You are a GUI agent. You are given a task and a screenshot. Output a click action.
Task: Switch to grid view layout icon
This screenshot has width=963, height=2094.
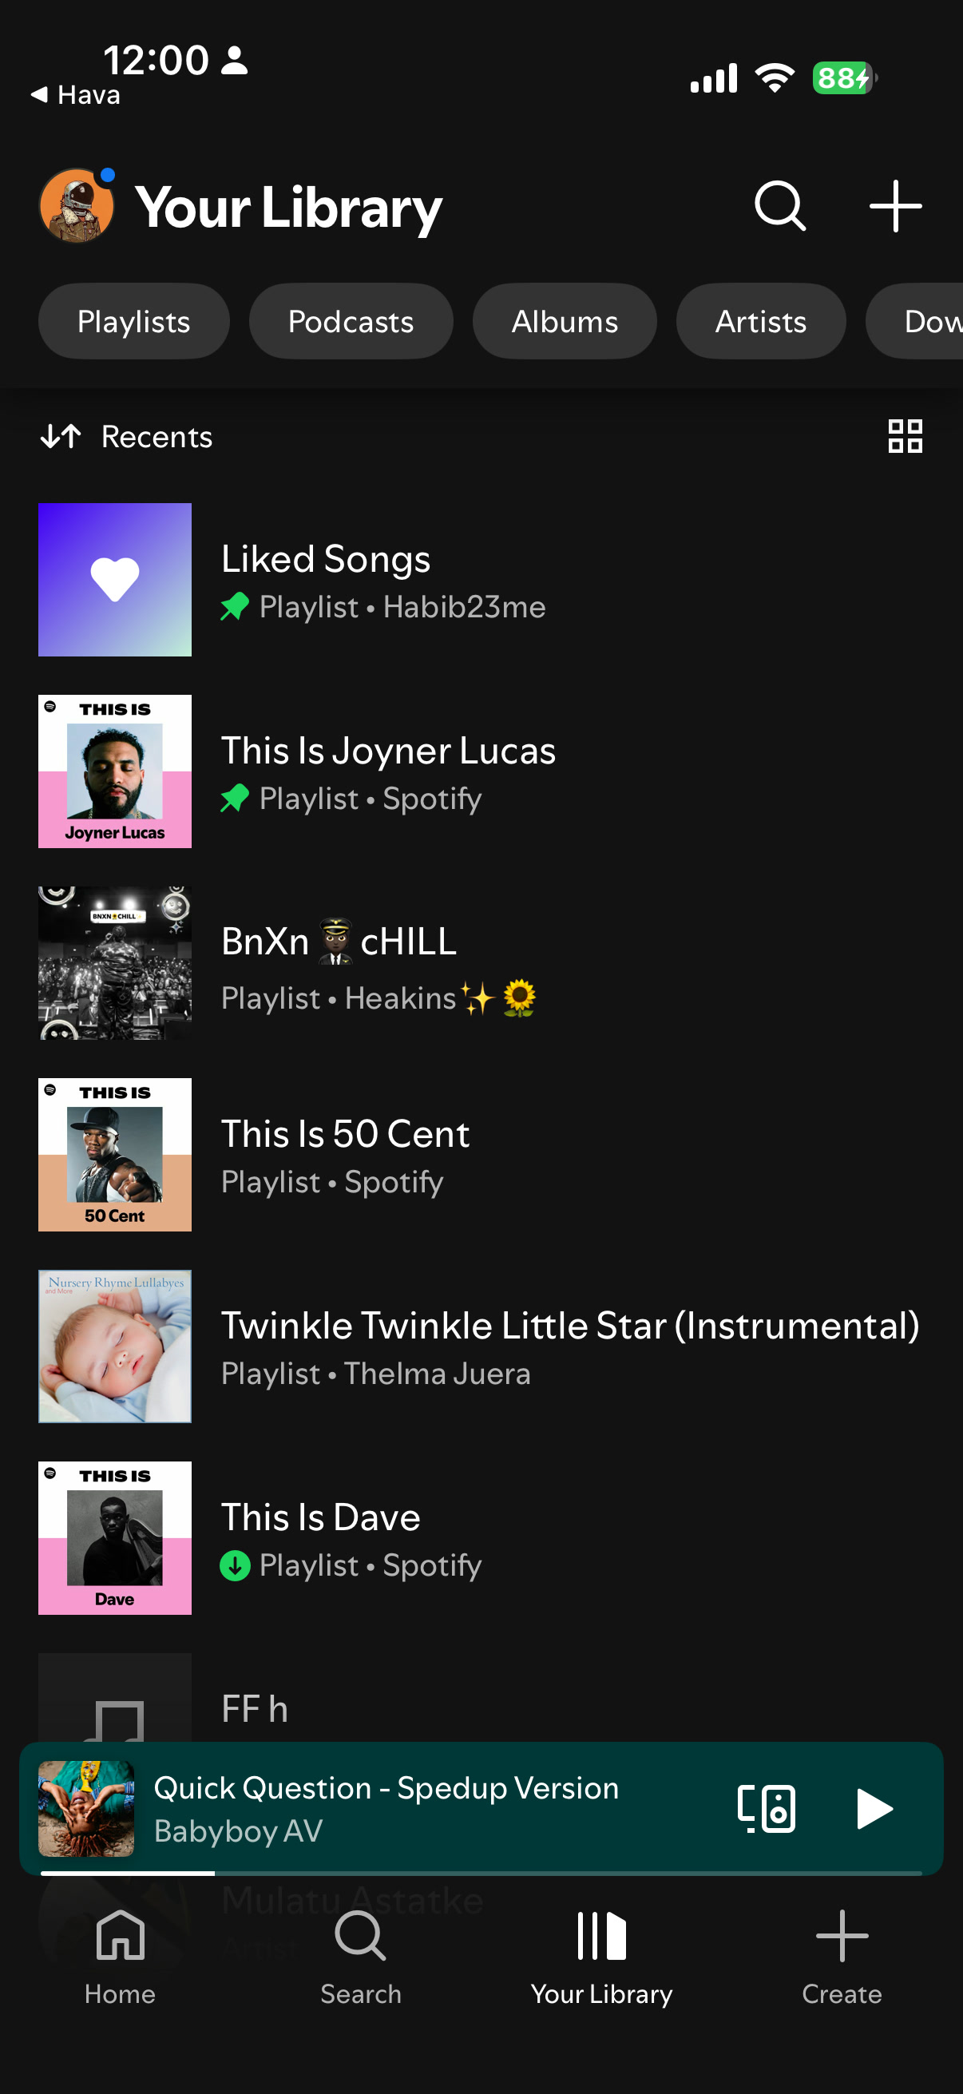905,437
